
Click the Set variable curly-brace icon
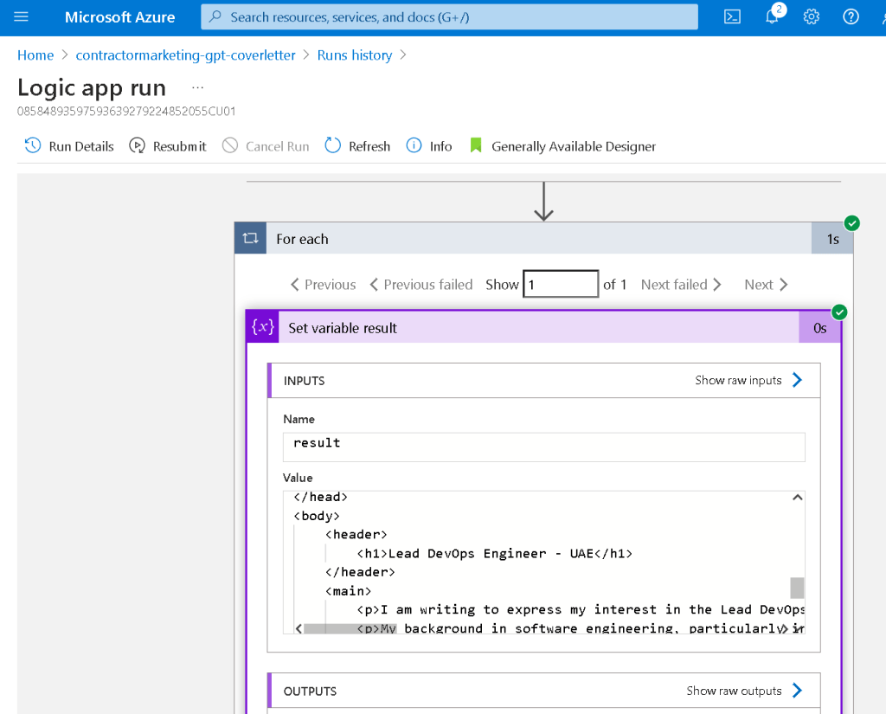[263, 327]
